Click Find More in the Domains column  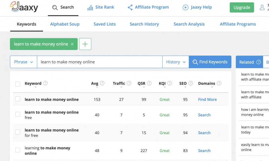207,99
